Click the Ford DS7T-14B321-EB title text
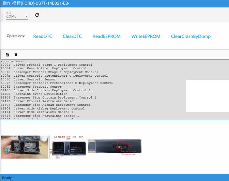Viewport: 229px width, 181px height. coord(36,3)
